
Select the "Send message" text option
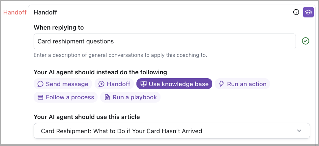coord(67,84)
